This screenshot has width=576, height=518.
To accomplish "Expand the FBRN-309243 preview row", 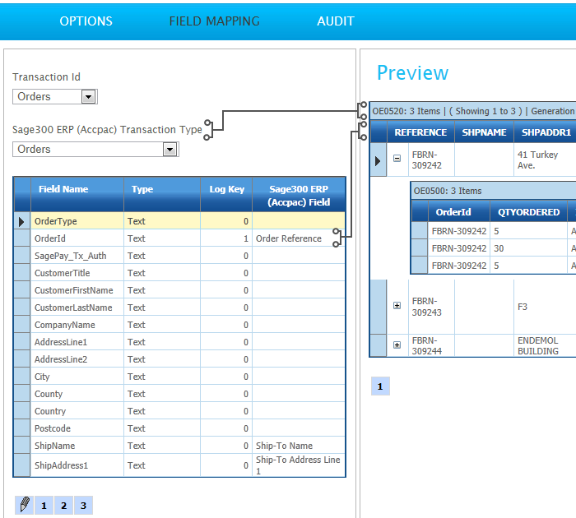I will (x=397, y=306).
